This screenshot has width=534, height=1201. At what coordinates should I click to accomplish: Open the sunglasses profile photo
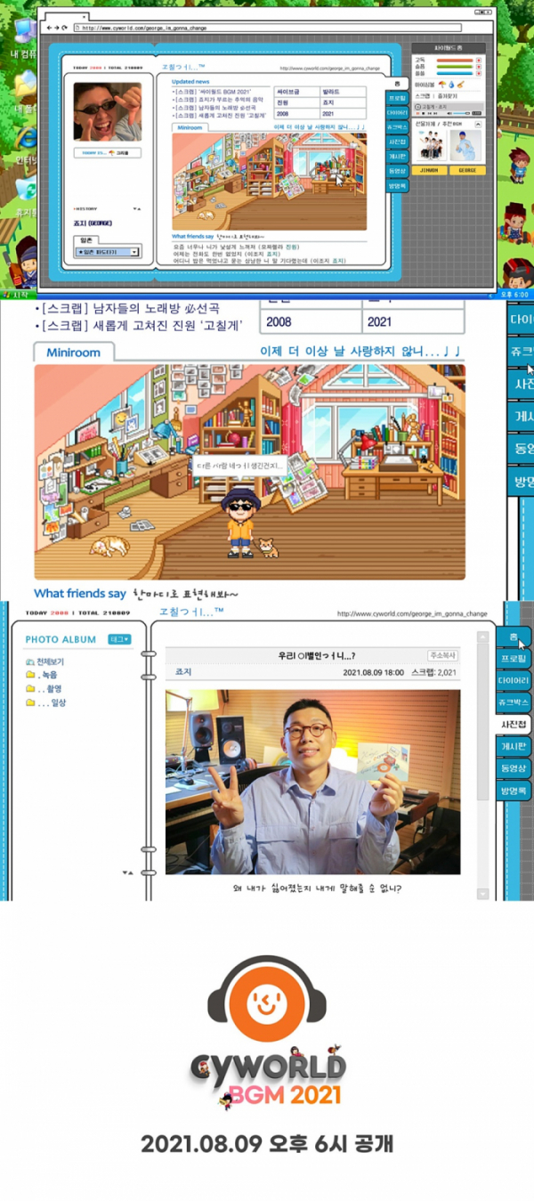[108, 111]
